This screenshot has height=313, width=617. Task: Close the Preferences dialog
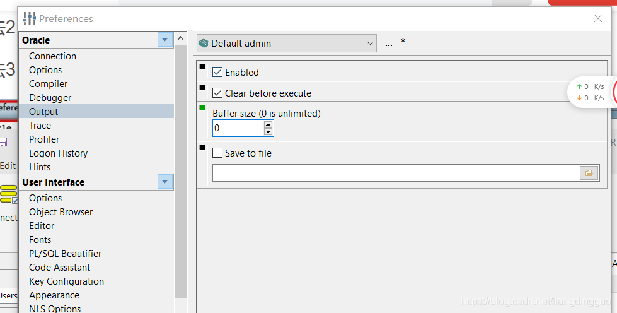coord(598,19)
